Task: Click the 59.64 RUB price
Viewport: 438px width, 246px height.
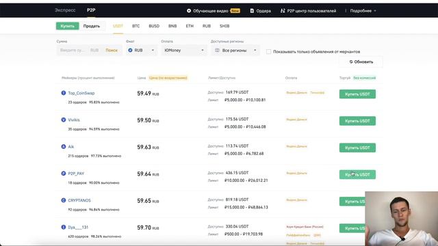Action: click(x=148, y=174)
